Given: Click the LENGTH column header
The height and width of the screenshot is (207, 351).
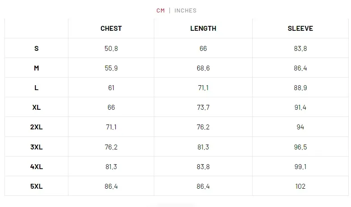Looking at the screenshot, I should coord(203,29).
